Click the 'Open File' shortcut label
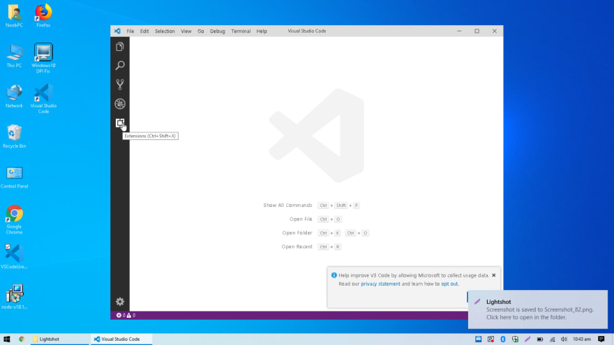Image resolution: width=614 pixels, height=345 pixels. pos(301,219)
